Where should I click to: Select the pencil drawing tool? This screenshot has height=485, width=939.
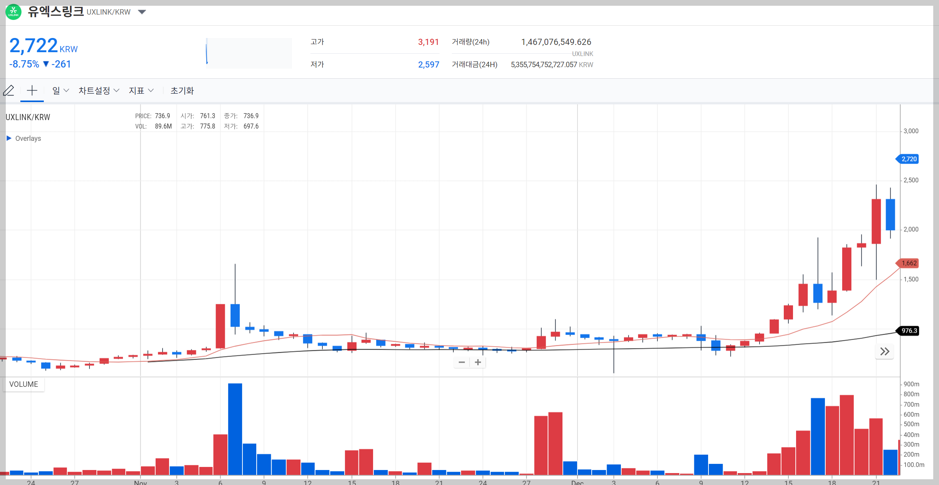pos(8,91)
